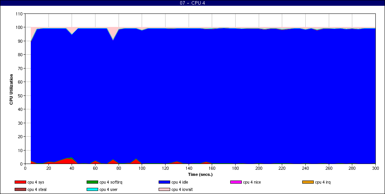Click the 120 tick label on the time axis
The image size is (385, 194).
tap(165, 168)
